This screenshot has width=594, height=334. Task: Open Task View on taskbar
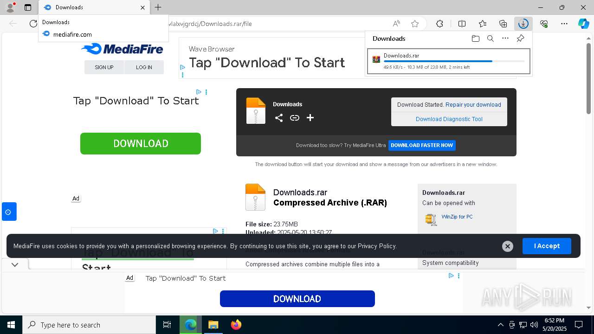[x=167, y=325]
